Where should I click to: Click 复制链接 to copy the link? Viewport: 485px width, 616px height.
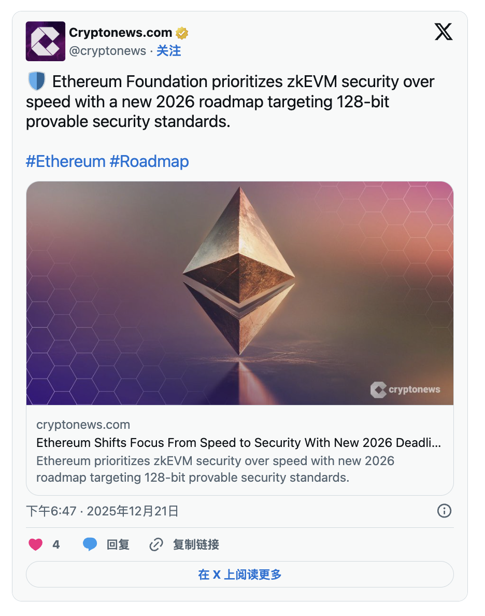pyautogui.click(x=196, y=544)
